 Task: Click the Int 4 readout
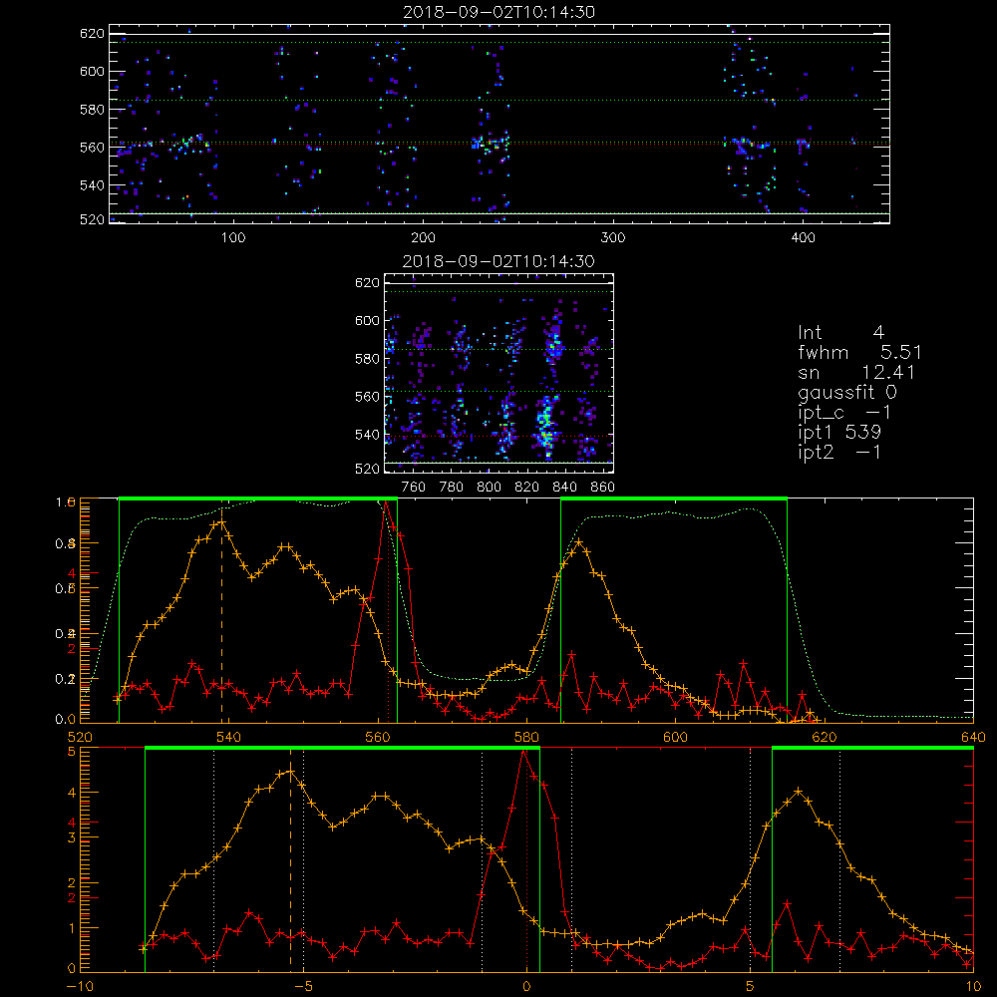[x=840, y=333]
